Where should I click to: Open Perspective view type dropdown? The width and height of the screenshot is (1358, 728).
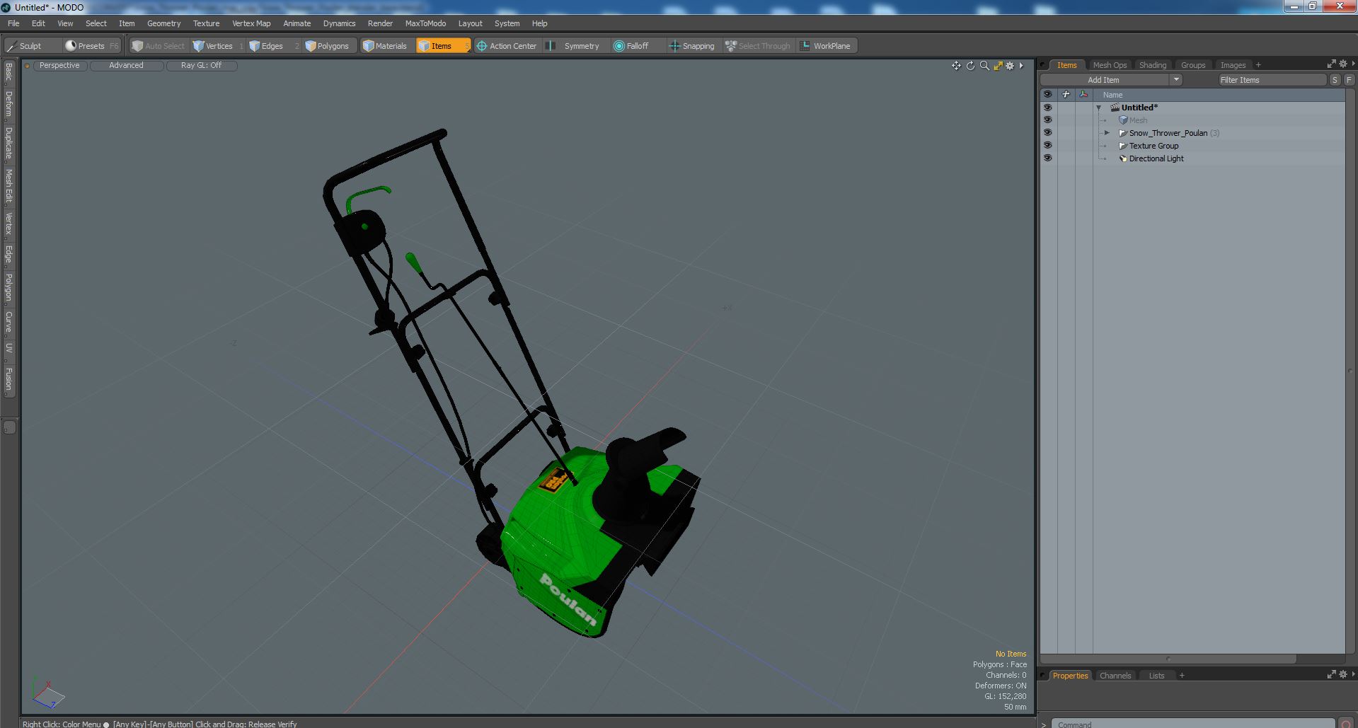[x=59, y=65]
